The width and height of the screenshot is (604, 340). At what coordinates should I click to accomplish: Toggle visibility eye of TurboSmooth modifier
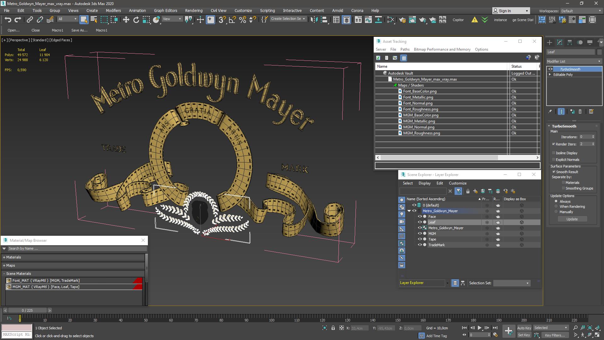(x=551, y=69)
